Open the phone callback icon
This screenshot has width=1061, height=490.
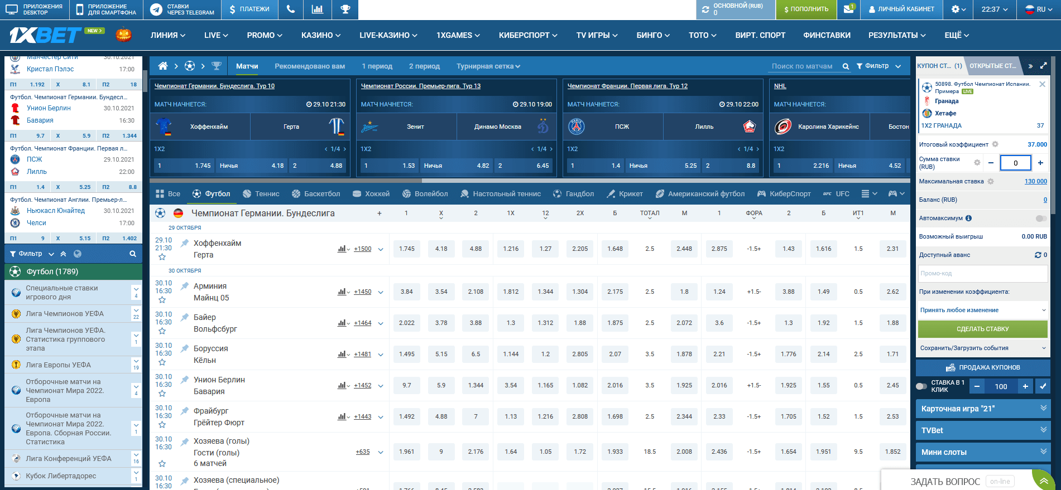point(290,9)
